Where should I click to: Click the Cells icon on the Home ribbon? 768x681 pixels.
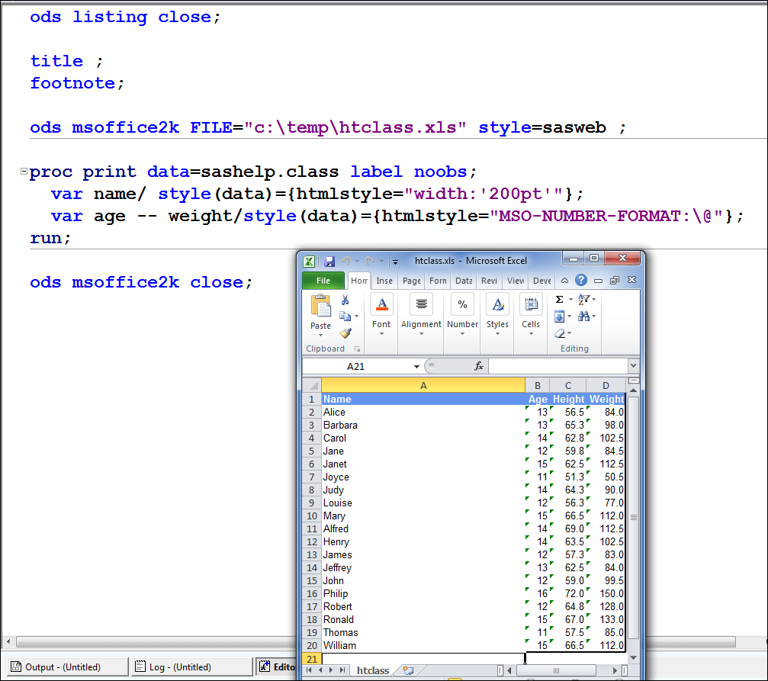[532, 304]
